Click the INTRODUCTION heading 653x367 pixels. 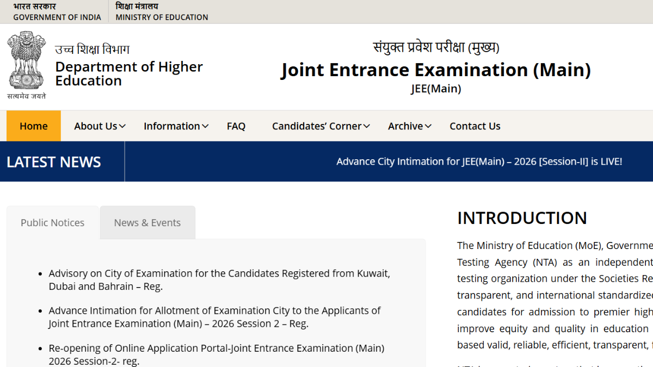[x=522, y=218]
